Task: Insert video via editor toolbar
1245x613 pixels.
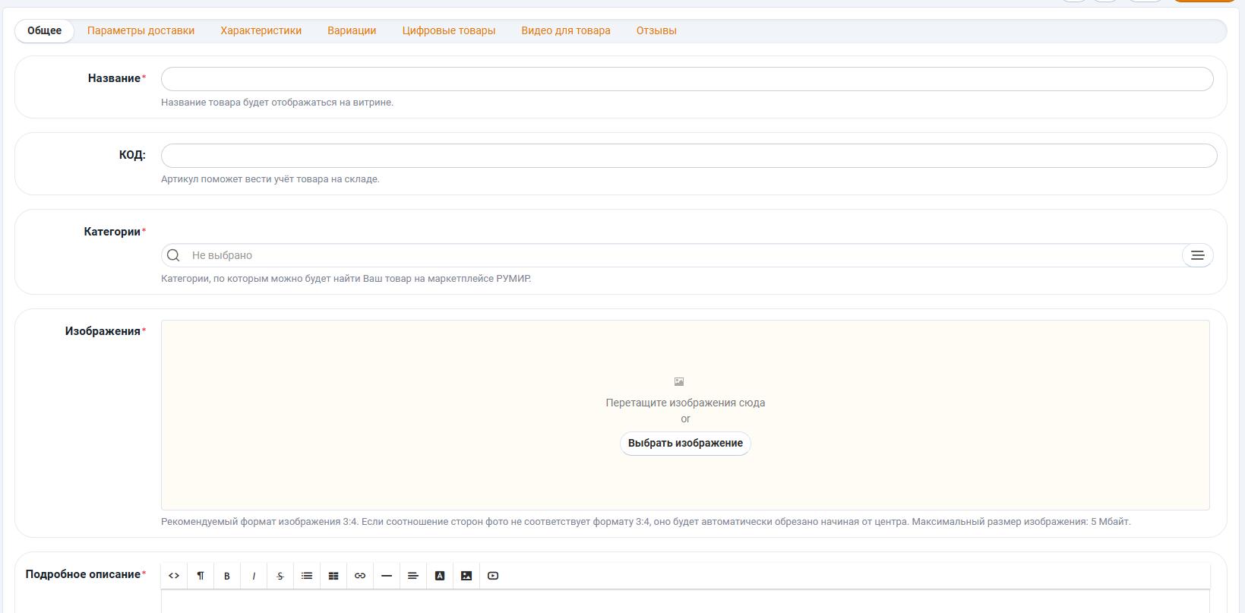Action: [x=493, y=576]
